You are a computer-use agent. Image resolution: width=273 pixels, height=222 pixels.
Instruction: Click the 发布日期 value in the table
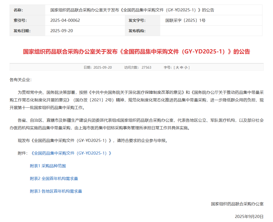coord(62,31)
